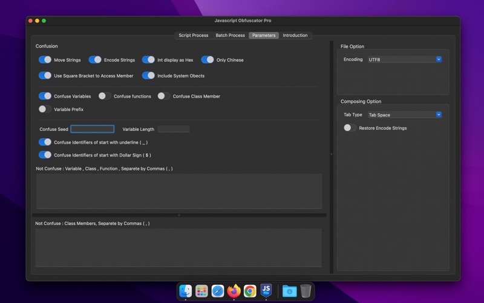Open Launchpad from the dock

pos(202,291)
